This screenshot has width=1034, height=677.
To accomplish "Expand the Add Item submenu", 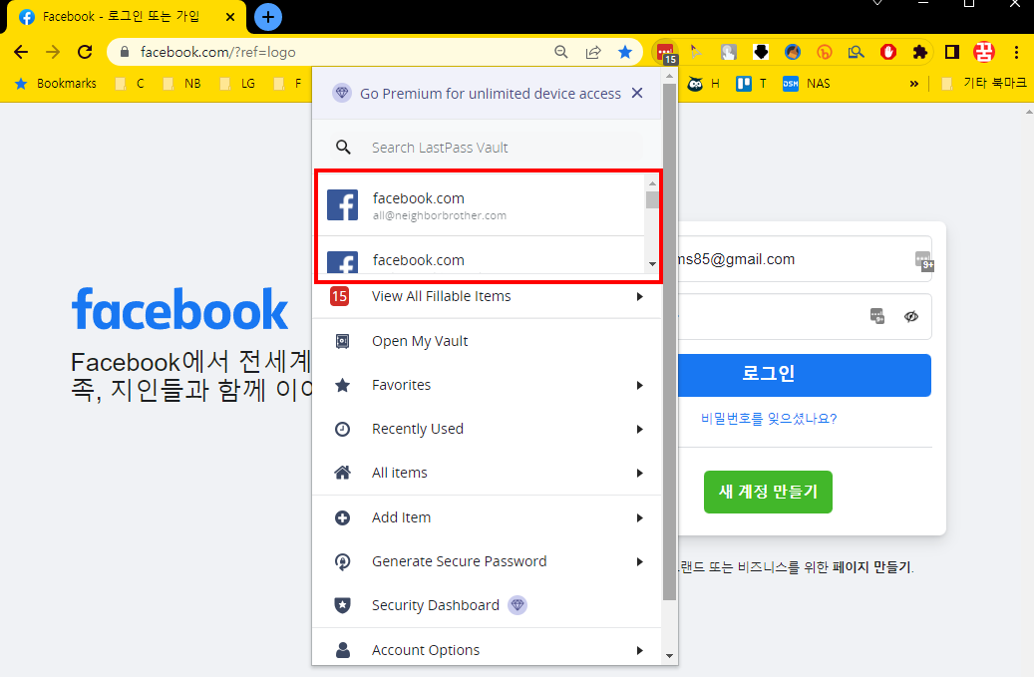I will (x=487, y=517).
